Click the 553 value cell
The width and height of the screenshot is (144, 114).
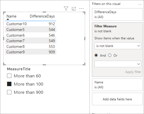click(52, 46)
